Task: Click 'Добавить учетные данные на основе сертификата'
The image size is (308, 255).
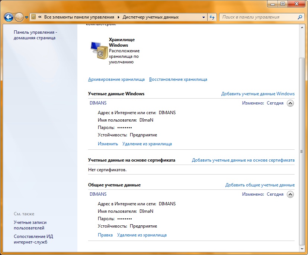Action: 243,160
